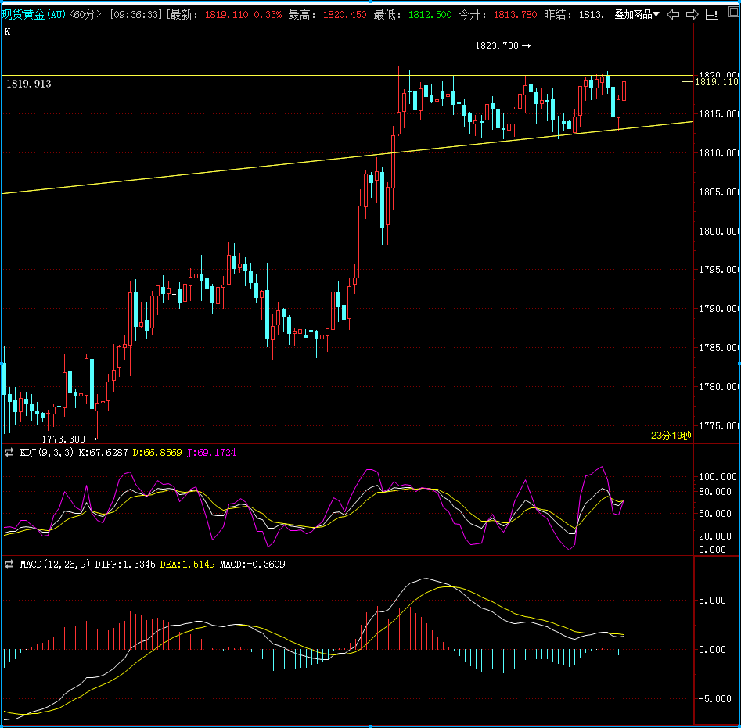This screenshot has width=741, height=728.
Task: Click the swap indicator icon beside KDJ
Action: (x=9, y=453)
